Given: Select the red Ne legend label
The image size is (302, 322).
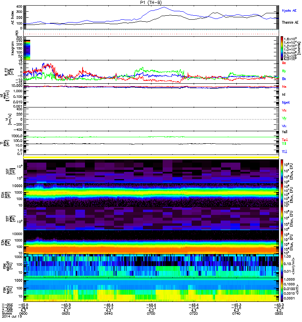Looking at the screenshot, I should (284, 87).
